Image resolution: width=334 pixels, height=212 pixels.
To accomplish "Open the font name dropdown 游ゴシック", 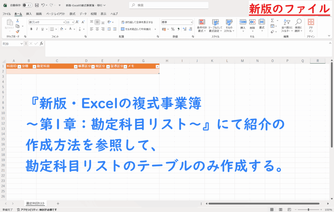I will (64, 22).
